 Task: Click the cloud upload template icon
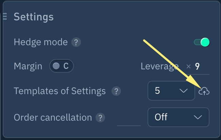click(x=204, y=91)
